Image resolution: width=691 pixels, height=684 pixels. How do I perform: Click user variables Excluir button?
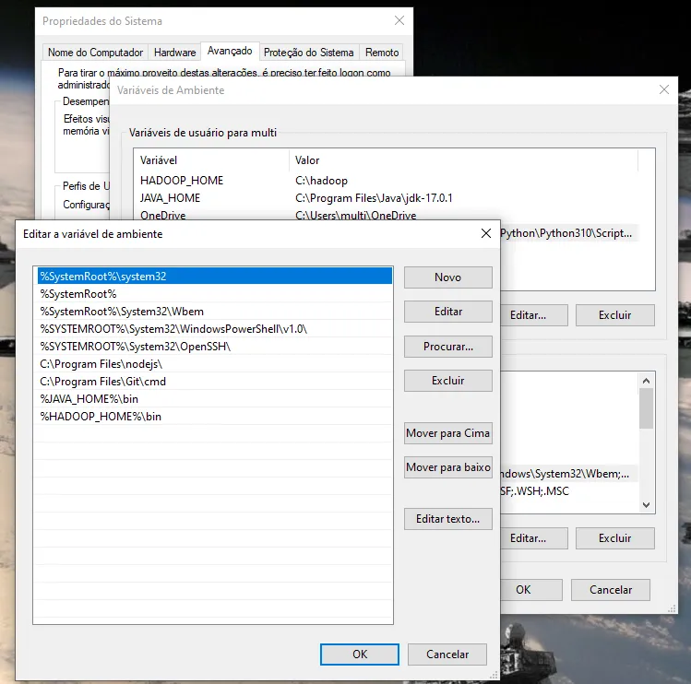614,315
